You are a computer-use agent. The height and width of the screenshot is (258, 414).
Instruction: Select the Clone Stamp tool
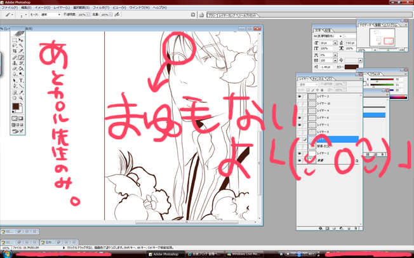click(x=15, y=63)
